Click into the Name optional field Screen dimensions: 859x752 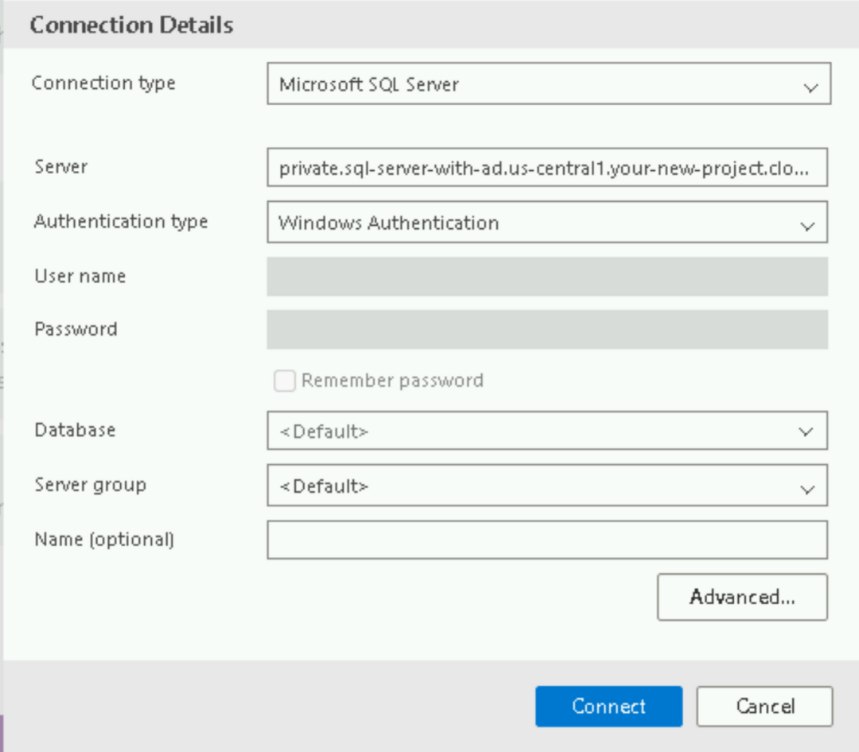549,540
